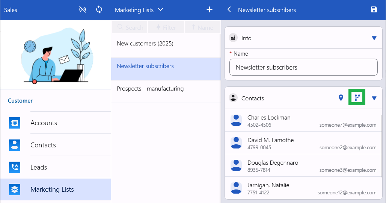Go back using the left chevron arrow
Screen dimensions: 386x203
pos(229,10)
